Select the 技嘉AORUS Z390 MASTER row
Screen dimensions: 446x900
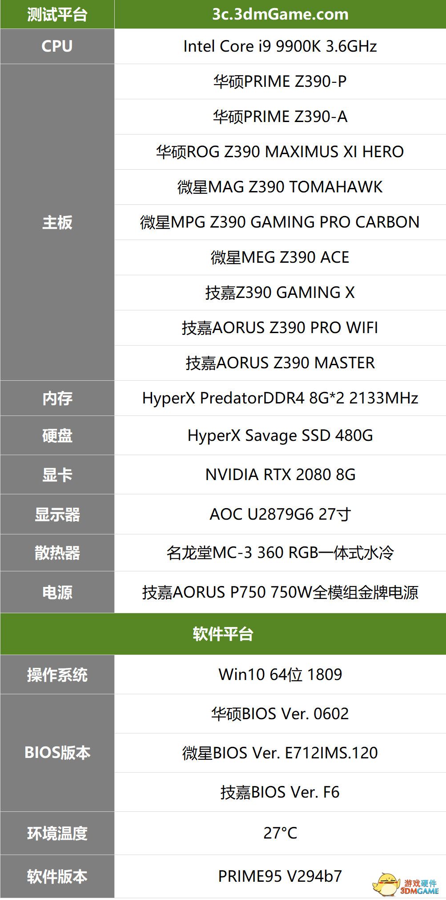(x=280, y=363)
